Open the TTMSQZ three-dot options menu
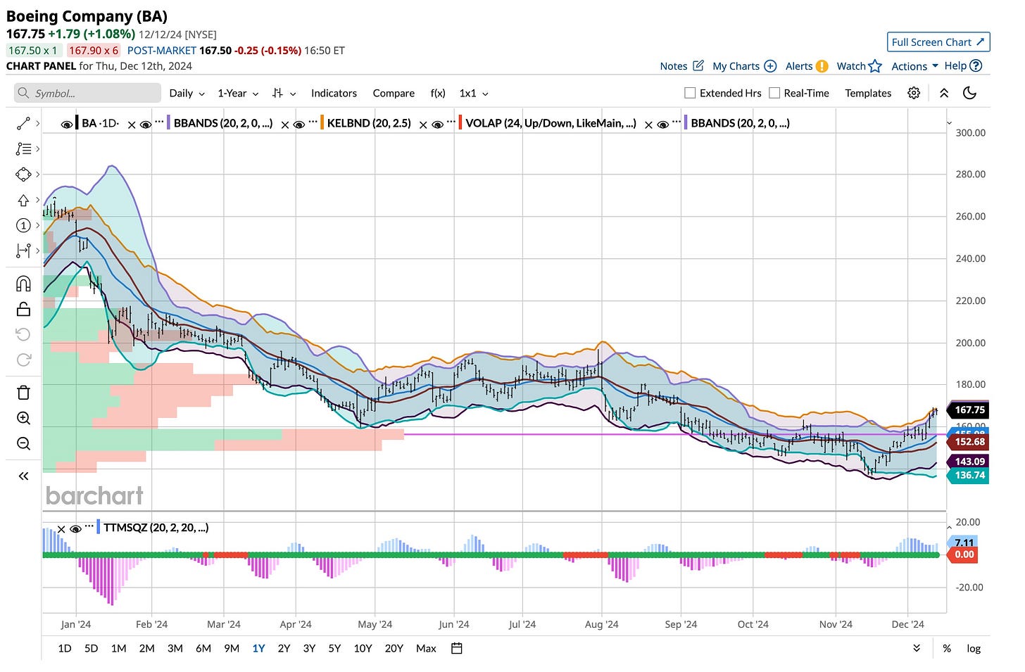This screenshot has width=1025, height=672. pos(89,527)
